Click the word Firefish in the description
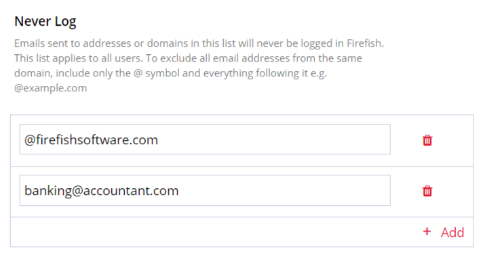Viewport: 504px width, 264px height. pos(364,43)
